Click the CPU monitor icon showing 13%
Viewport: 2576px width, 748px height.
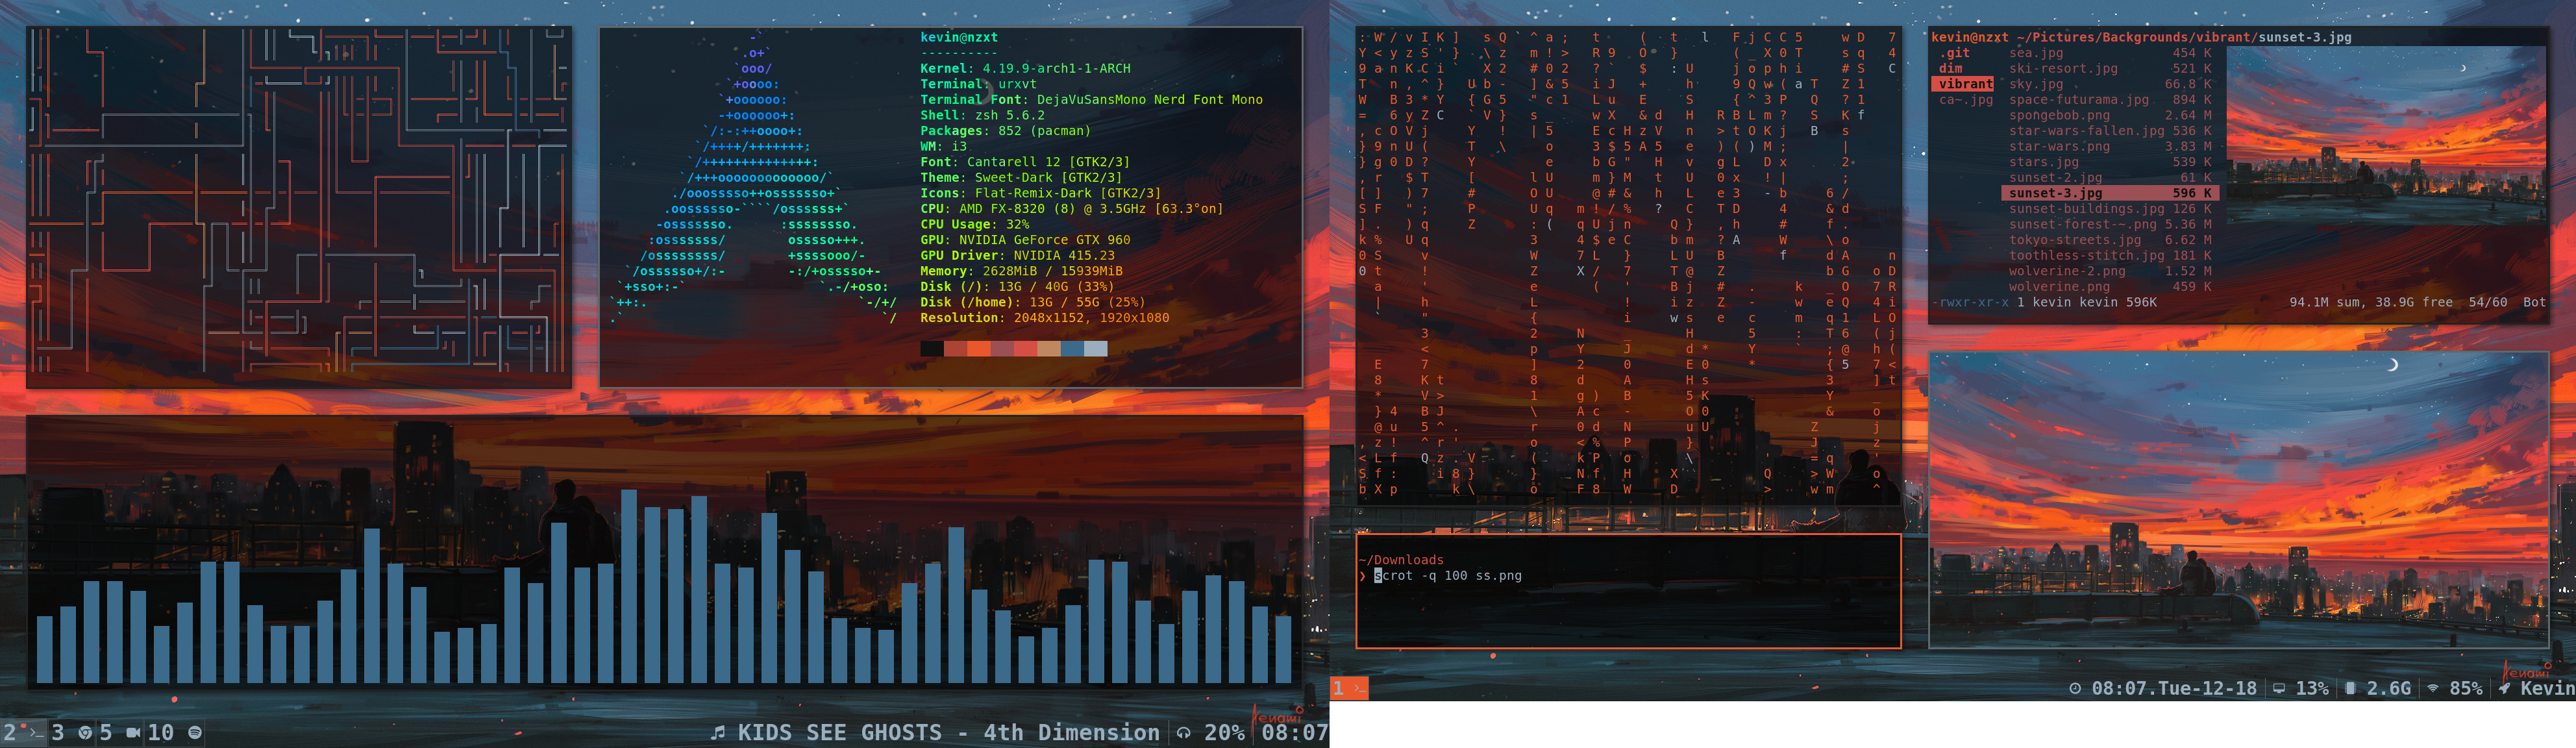point(2279,689)
